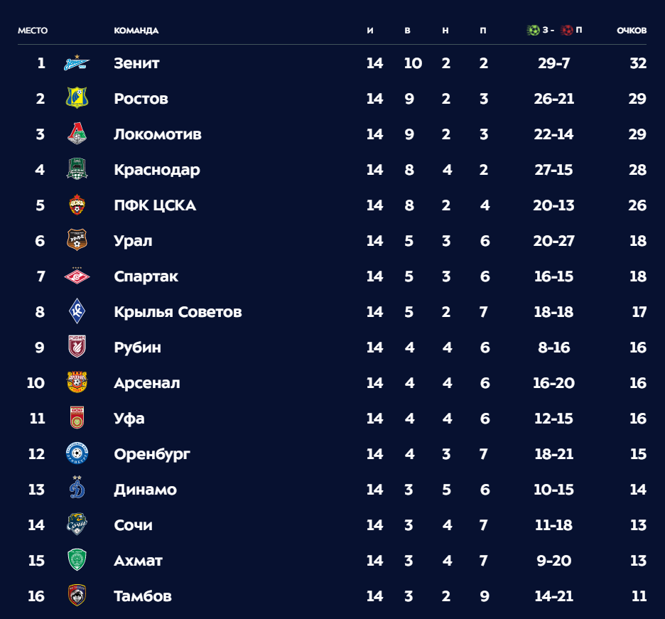
Task: Open the Ахмат team page link
Action: [x=139, y=561]
